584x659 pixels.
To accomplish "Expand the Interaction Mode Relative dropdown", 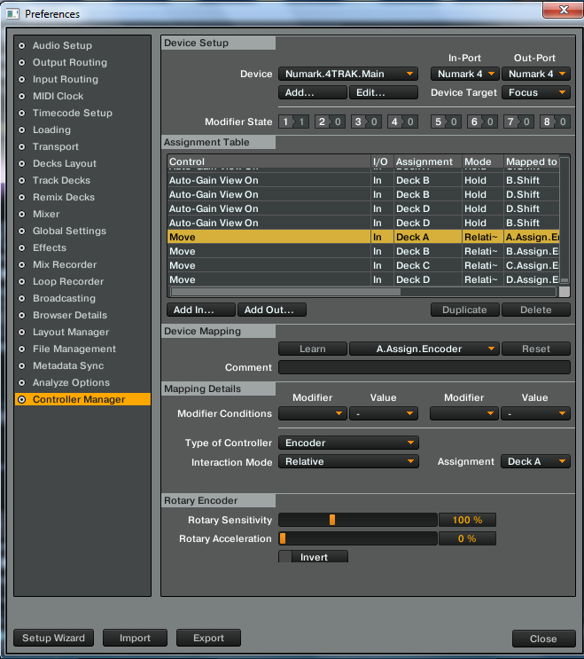I will click(348, 461).
